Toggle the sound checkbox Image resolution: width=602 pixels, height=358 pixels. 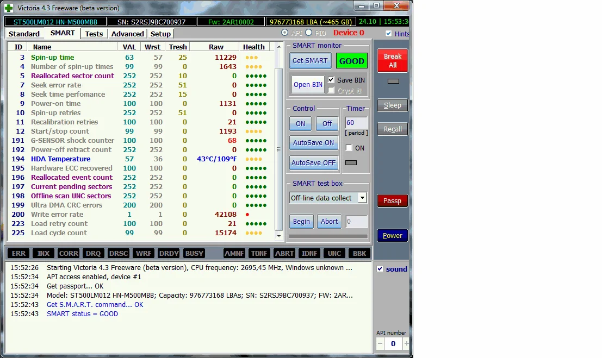coord(380,268)
